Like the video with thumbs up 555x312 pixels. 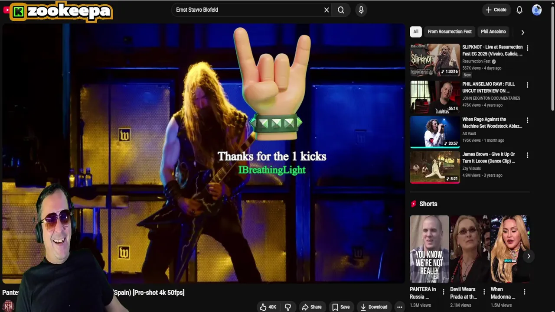(x=268, y=307)
